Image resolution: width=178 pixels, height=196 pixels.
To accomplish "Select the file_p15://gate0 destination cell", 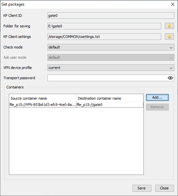I will (110, 105).
